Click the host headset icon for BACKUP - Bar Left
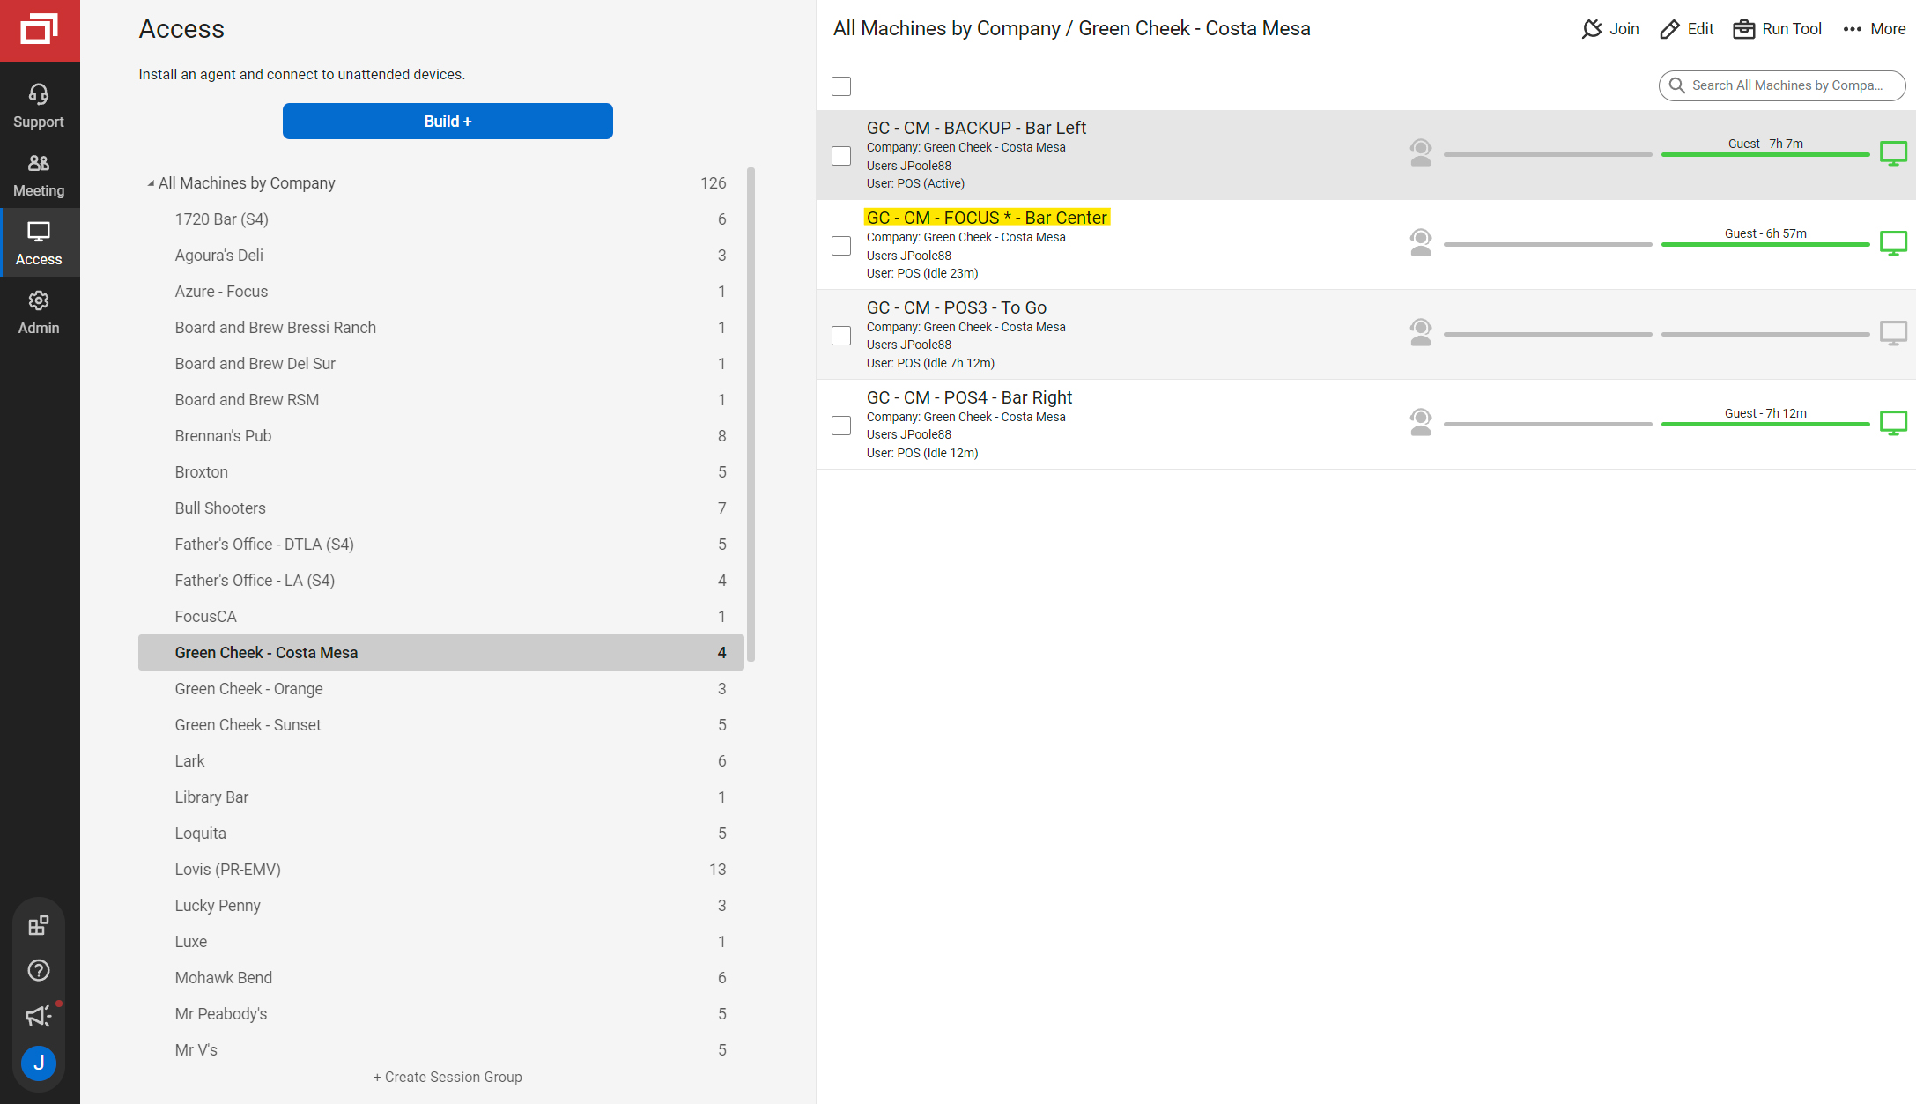The height and width of the screenshot is (1104, 1916). [x=1421, y=153]
